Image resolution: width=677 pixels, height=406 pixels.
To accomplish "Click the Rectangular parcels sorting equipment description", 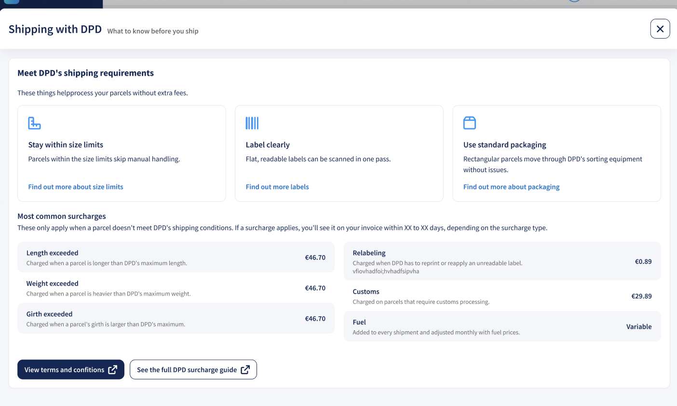I will coord(553,164).
